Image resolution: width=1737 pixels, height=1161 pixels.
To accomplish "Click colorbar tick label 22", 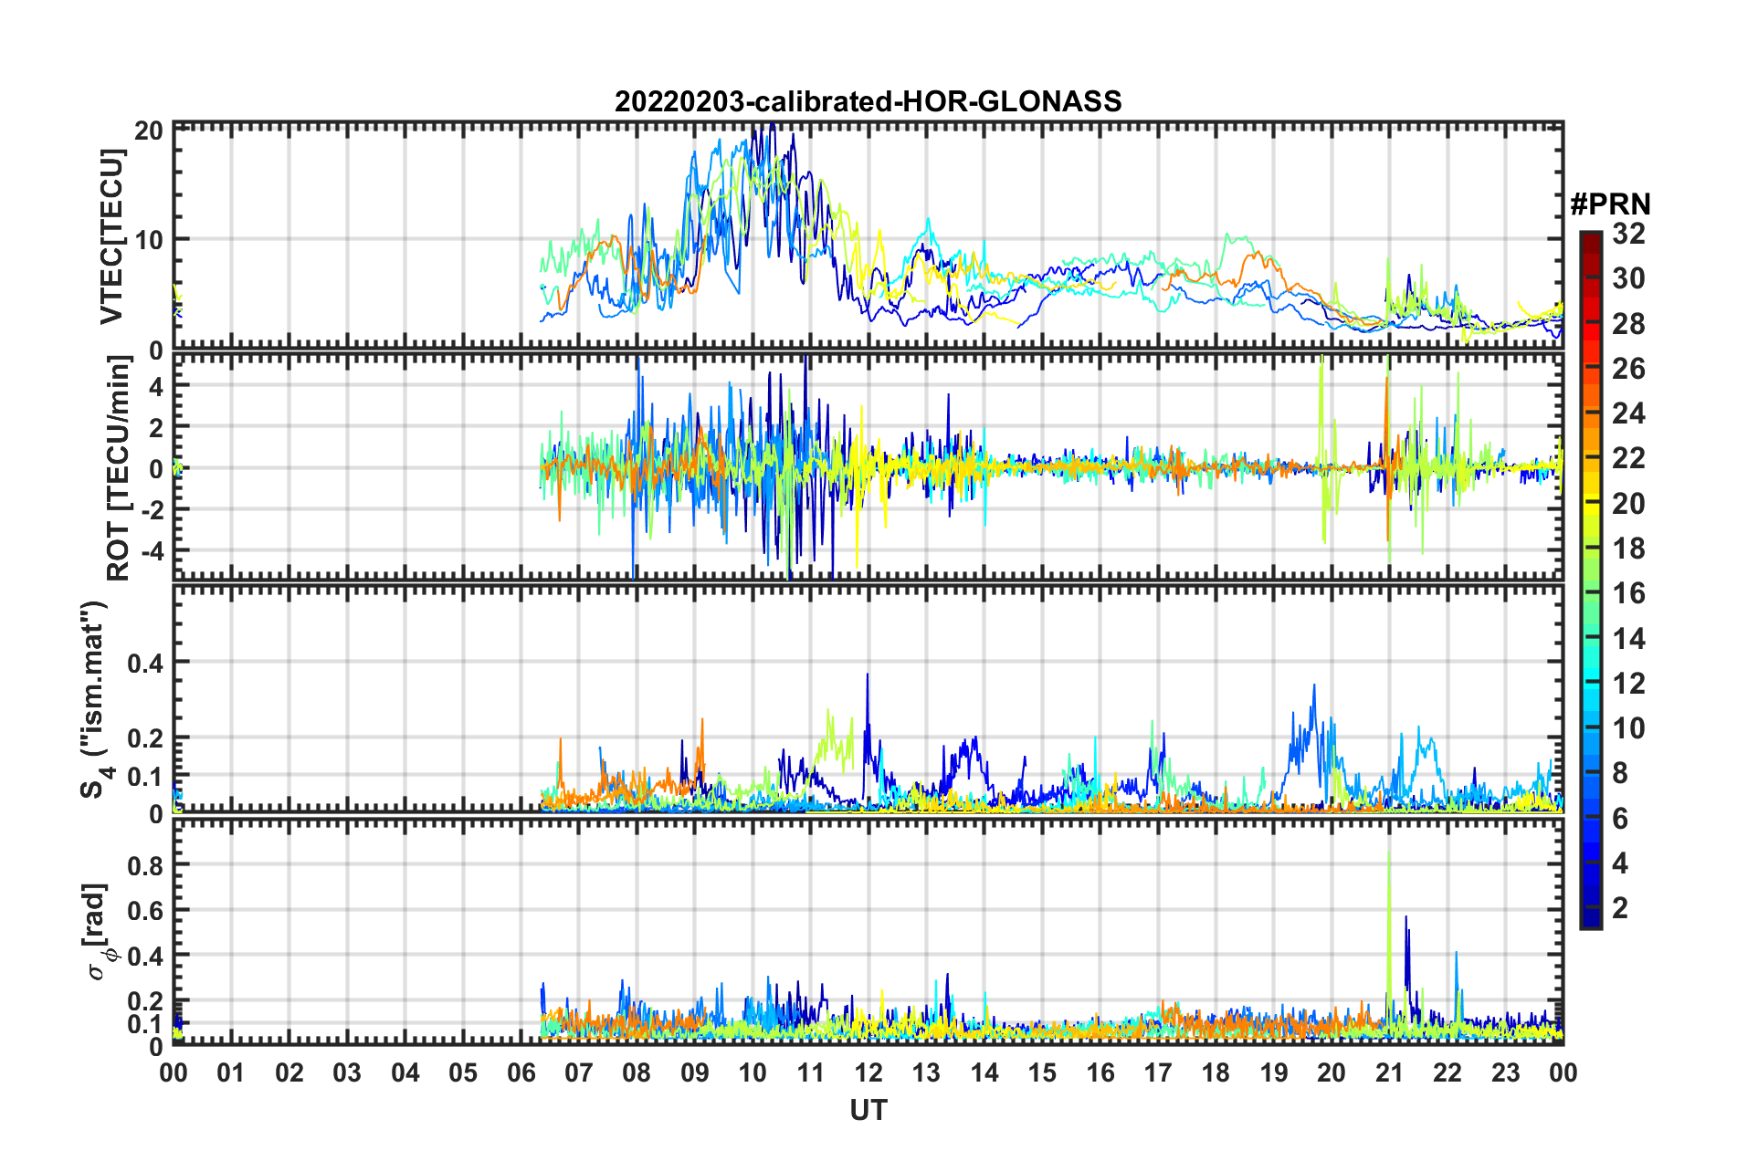I will coord(1628,458).
